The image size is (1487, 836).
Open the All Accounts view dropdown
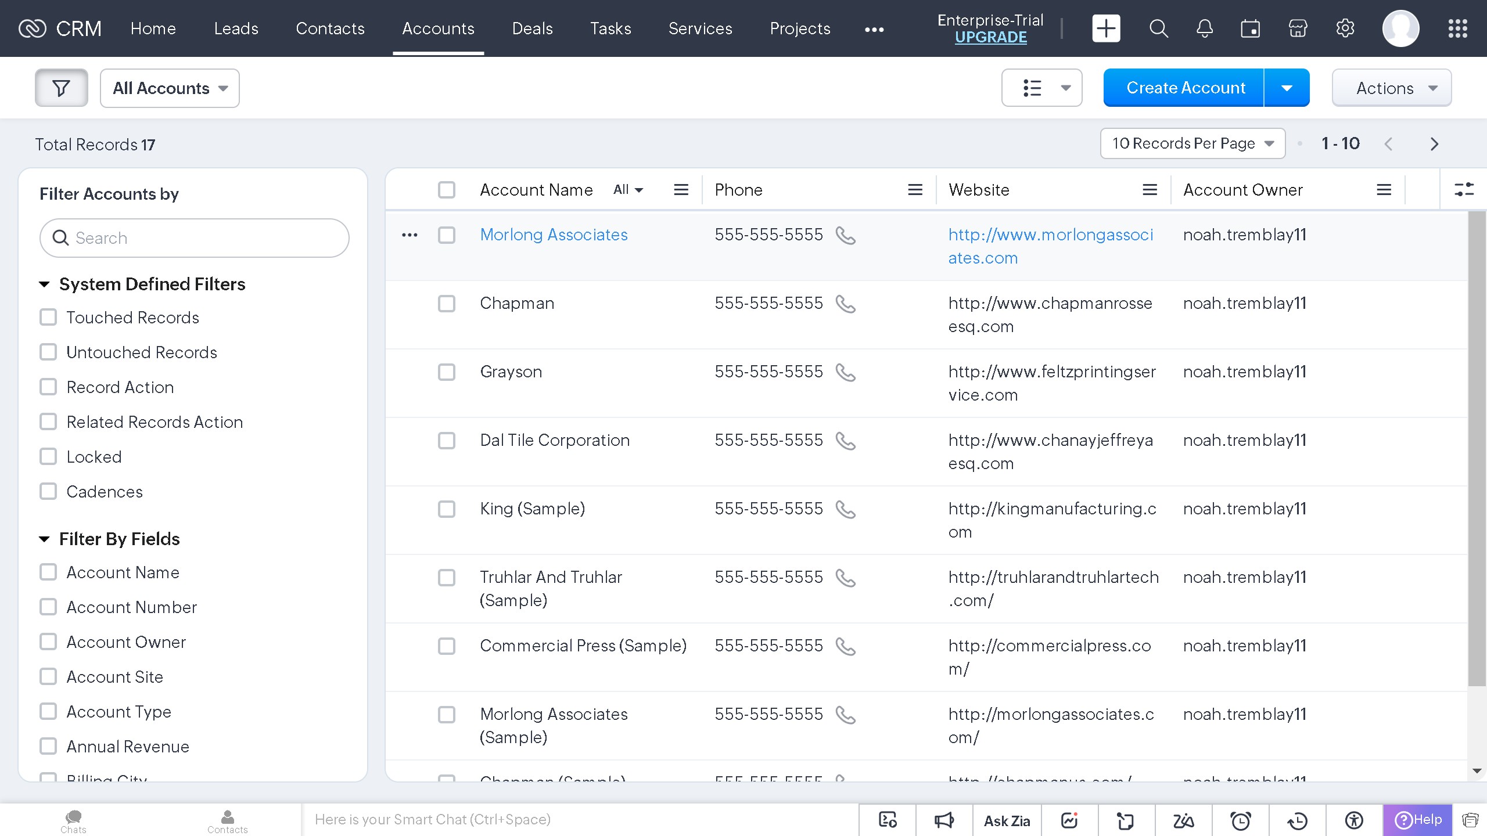[170, 88]
